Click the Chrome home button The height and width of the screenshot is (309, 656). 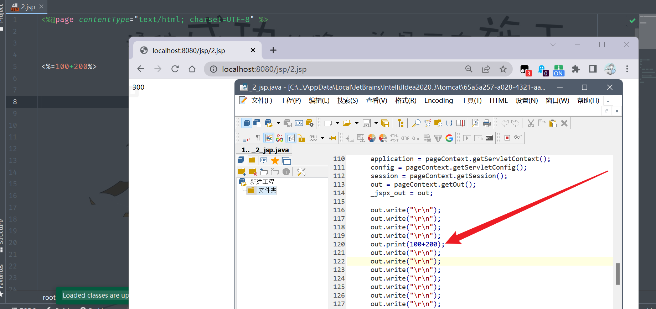(x=192, y=69)
